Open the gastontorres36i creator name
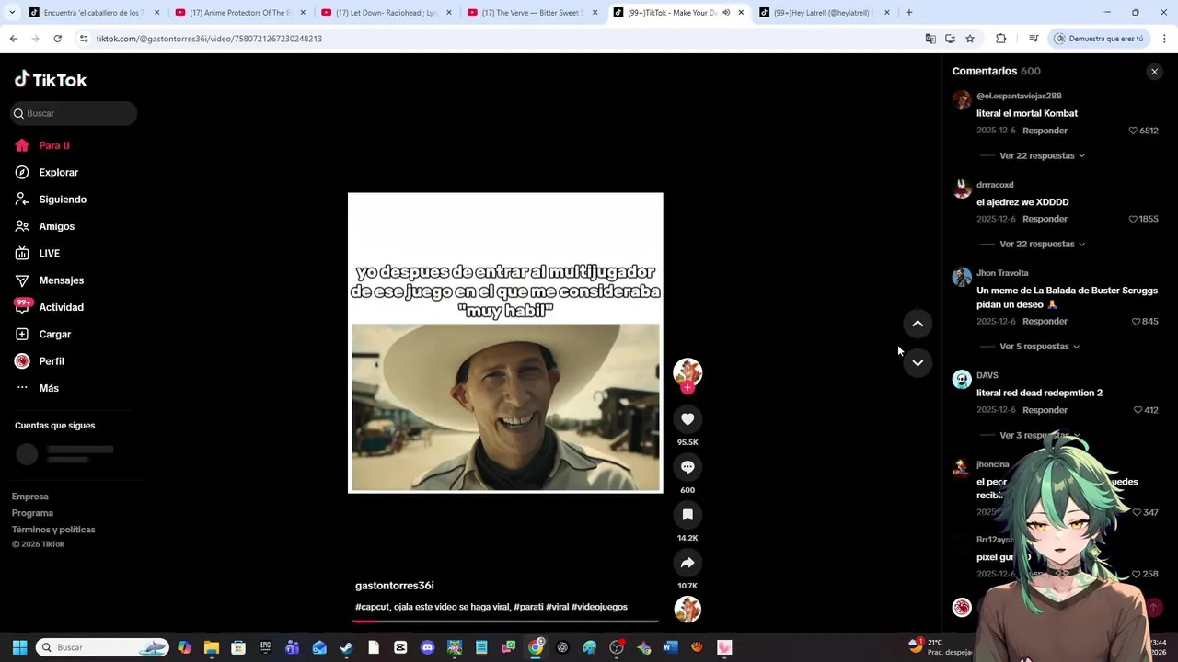 click(x=394, y=586)
